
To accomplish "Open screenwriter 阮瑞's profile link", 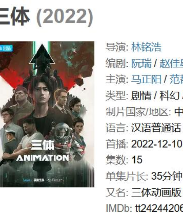I will [141, 63].
